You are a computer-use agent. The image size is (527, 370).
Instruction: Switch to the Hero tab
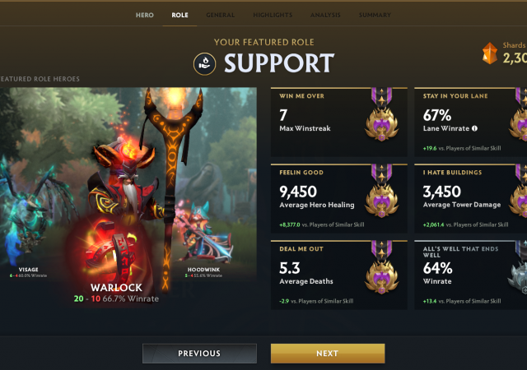coord(145,15)
